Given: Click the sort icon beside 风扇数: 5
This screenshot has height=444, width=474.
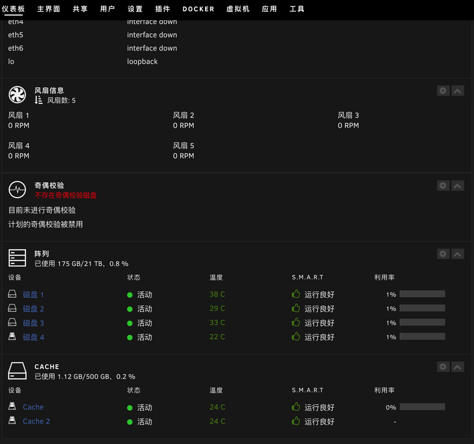Looking at the screenshot, I should (38, 100).
